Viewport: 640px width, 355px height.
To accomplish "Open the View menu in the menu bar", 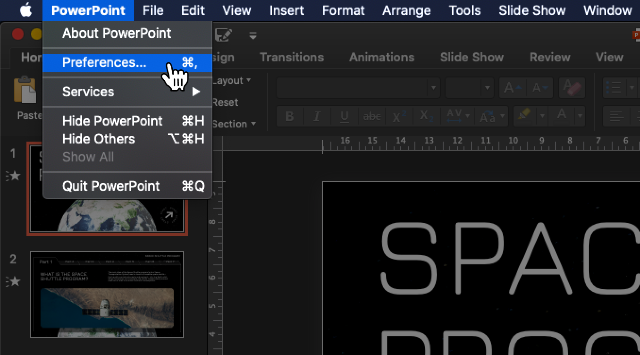I will (236, 10).
